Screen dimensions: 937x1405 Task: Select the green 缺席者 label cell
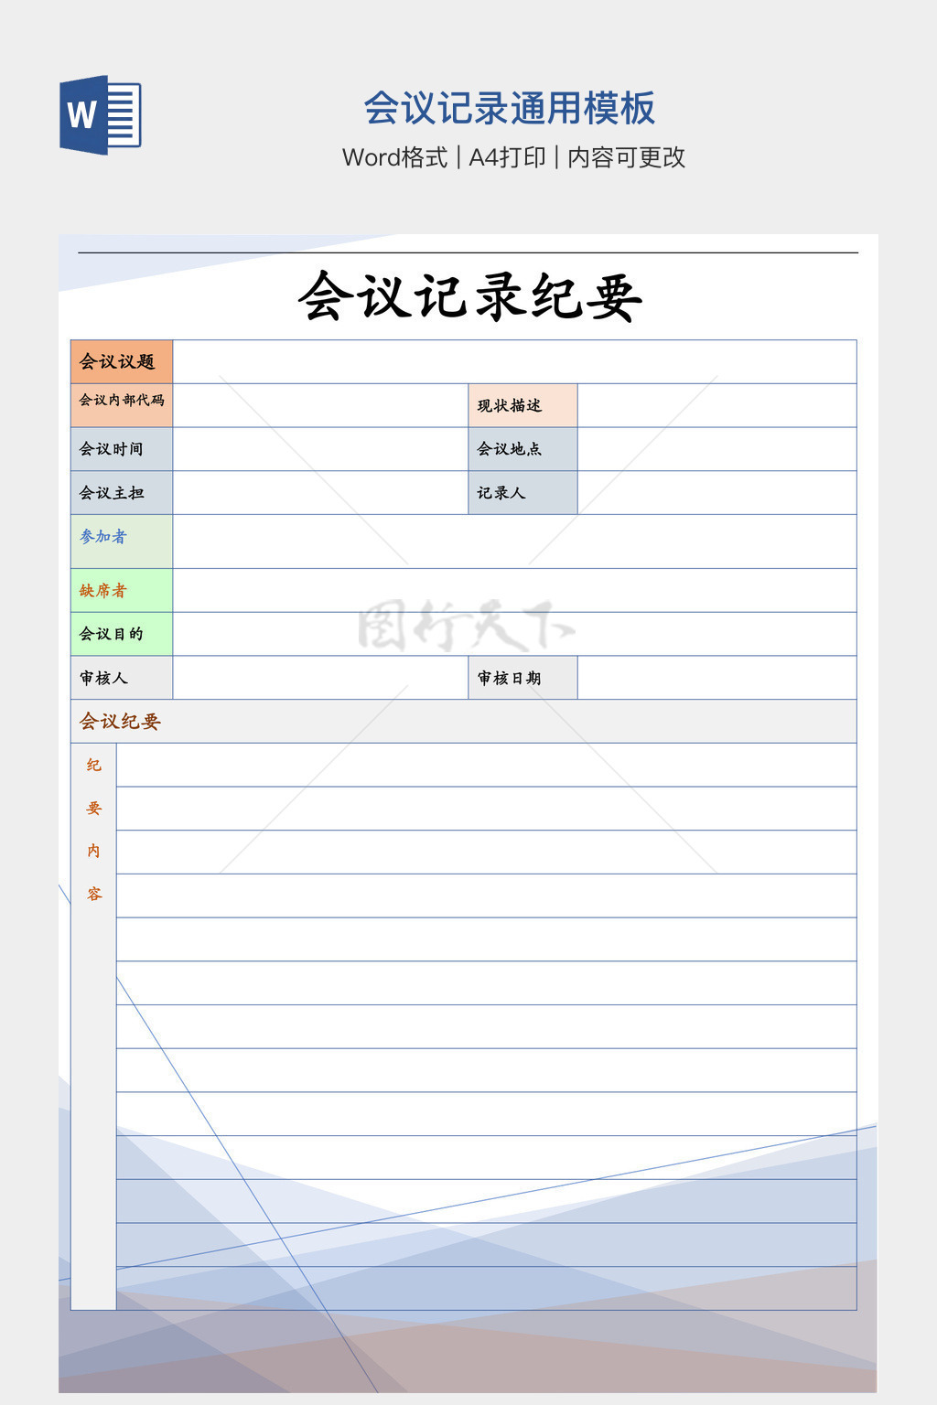pos(122,590)
